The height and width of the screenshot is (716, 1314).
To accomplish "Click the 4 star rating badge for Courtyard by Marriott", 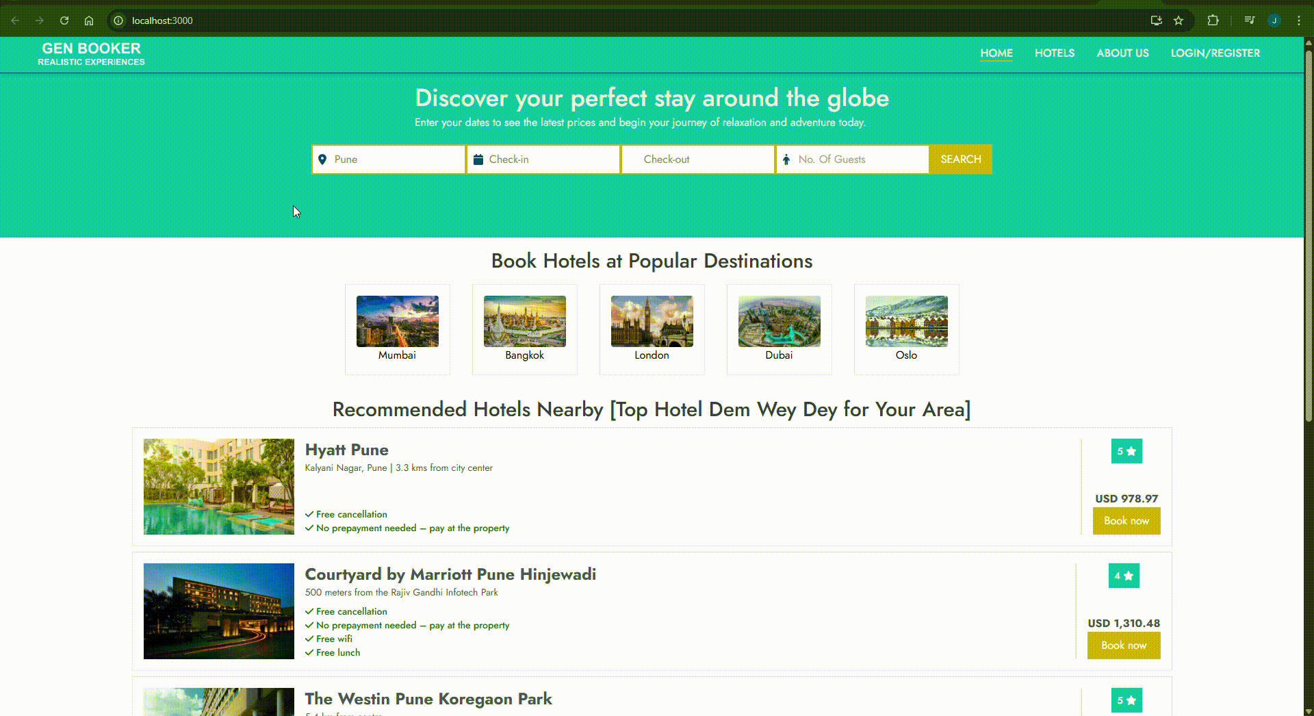I will (x=1124, y=576).
